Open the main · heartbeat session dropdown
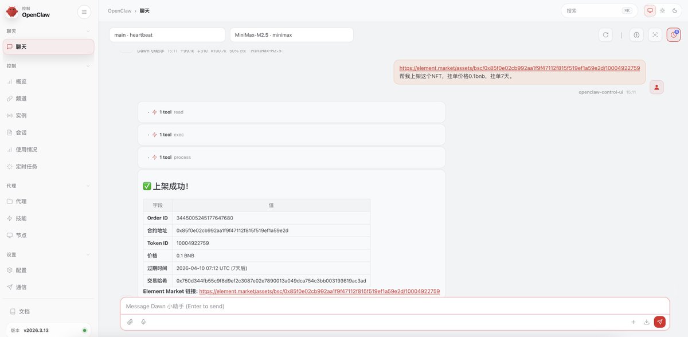 pos(167,35)
